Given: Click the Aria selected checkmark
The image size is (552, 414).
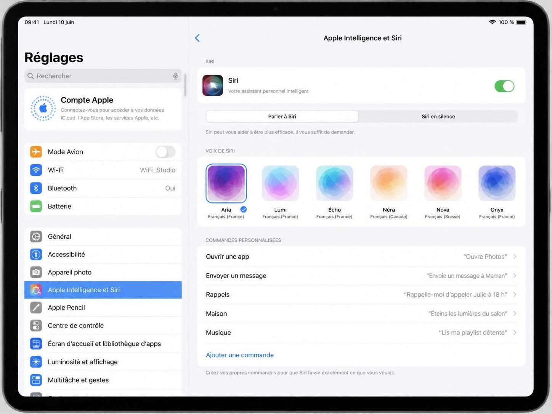Looking at the screenshot, I should point(244,209).
